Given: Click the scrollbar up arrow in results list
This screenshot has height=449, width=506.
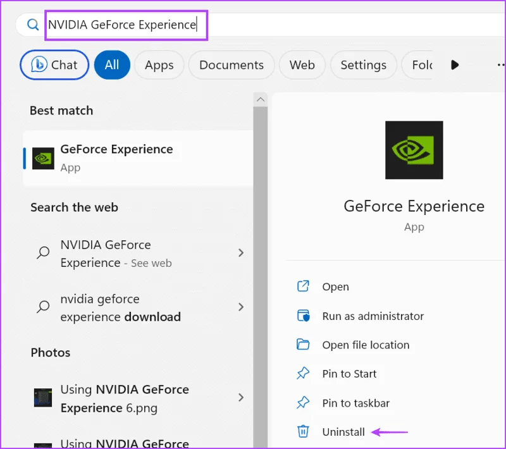Looking at the screenshot, I should click(261, 100).
